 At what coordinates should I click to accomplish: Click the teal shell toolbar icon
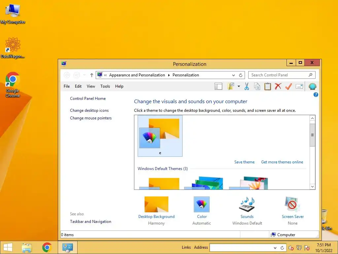click(x=312, y=86)
